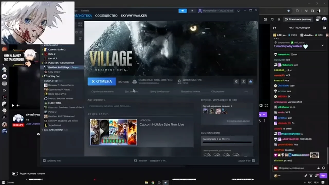Viewport: 329px width, 185px height.
Task: Click the Twitch fullscreen player icon
Action: tap(266, 105)
